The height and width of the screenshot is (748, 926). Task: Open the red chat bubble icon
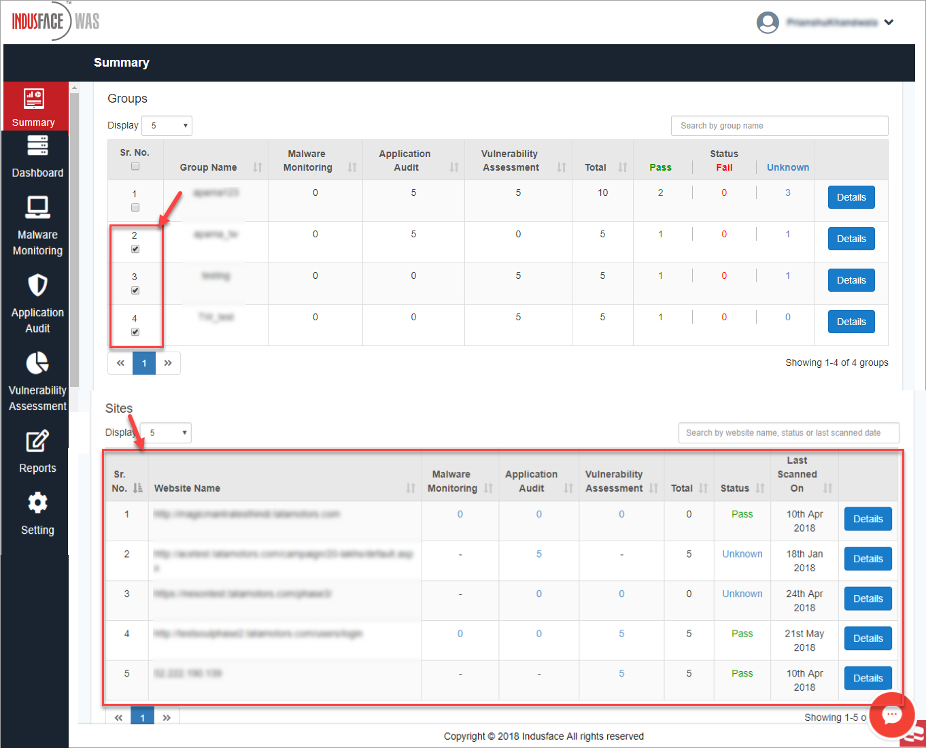click(892, 715)
